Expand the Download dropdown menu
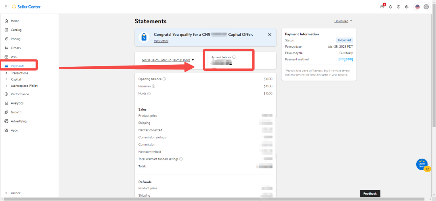The image size is (436, 201). pos(343,21)
